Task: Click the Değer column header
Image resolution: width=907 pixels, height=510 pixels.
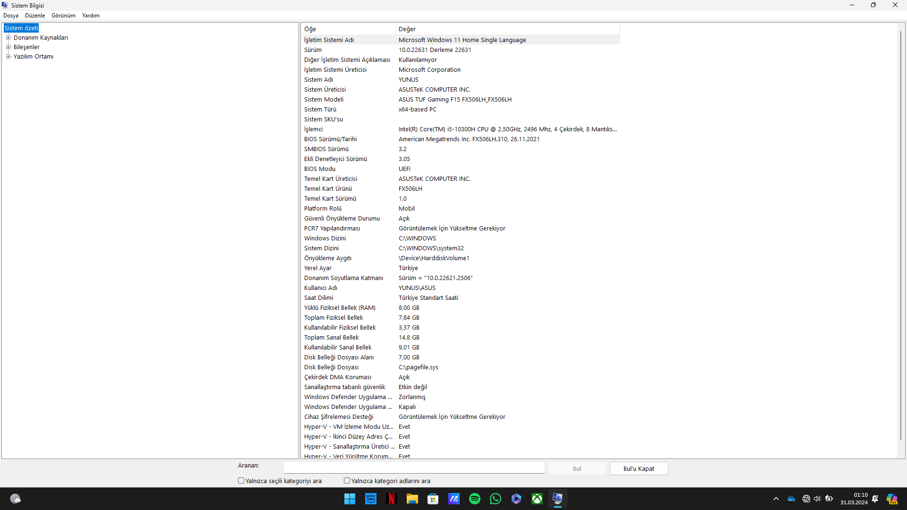Action: (508, 29)
